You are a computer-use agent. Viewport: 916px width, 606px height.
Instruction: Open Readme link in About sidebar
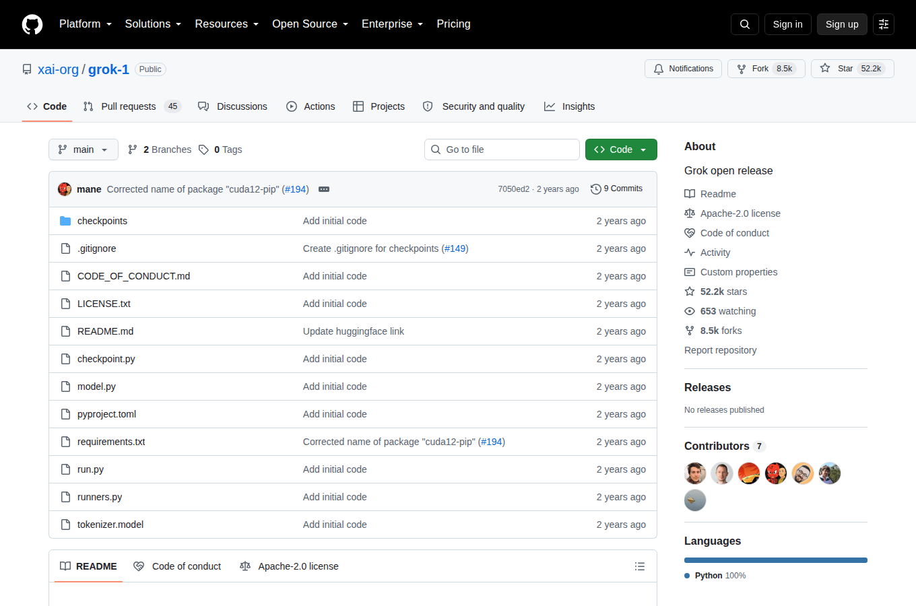tap(710, 194)
